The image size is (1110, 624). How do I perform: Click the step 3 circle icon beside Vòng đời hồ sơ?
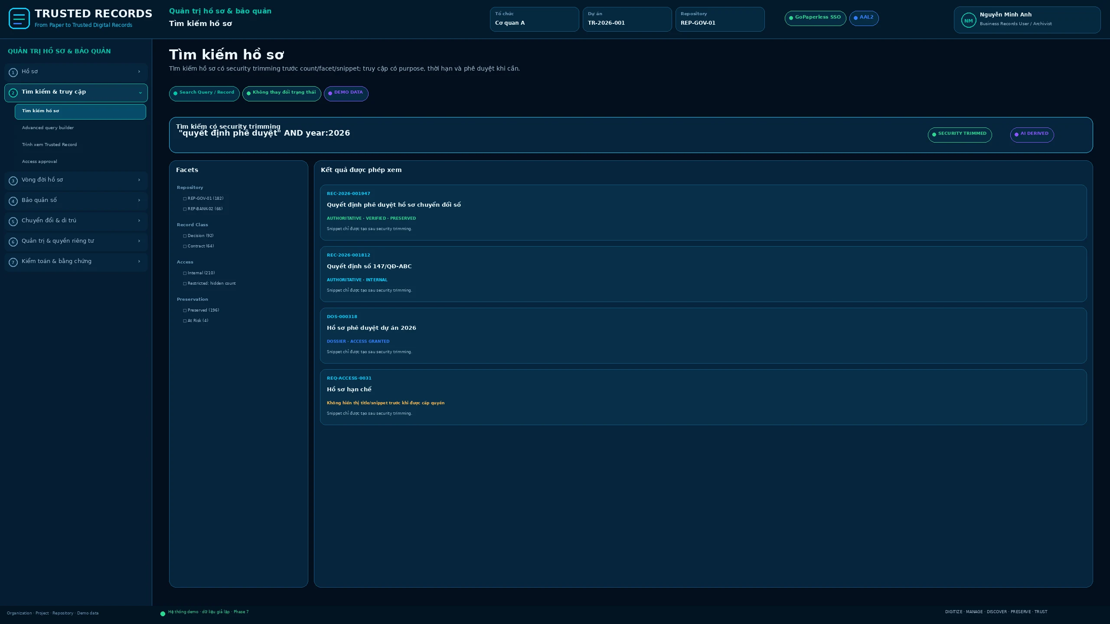click(x=13, y=181)
